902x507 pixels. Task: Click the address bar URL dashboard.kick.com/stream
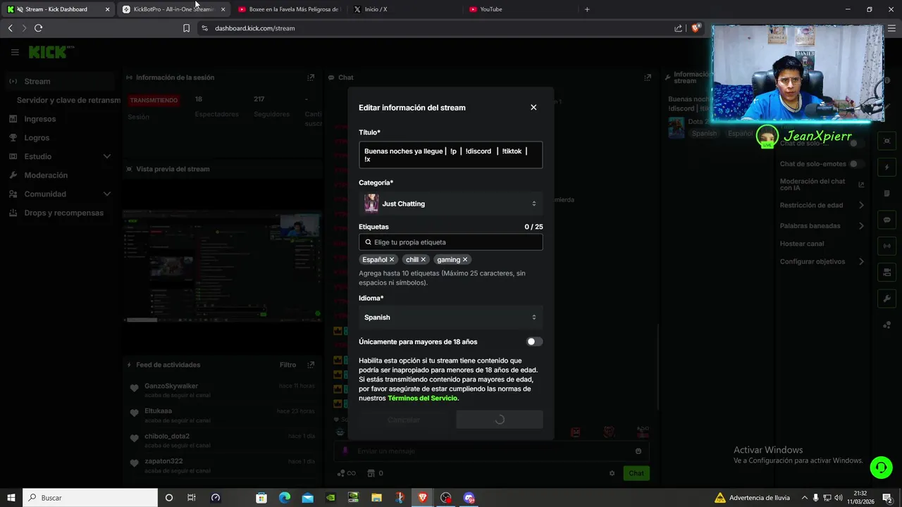pyautogui.click(x=255, y=28)
